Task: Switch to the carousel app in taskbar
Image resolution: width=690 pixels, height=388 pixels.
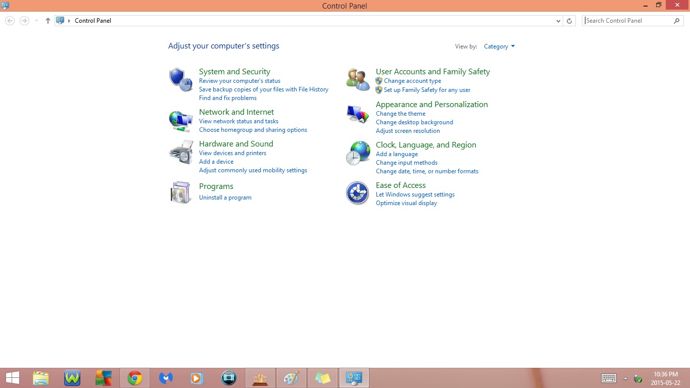Action: point(260,378)
